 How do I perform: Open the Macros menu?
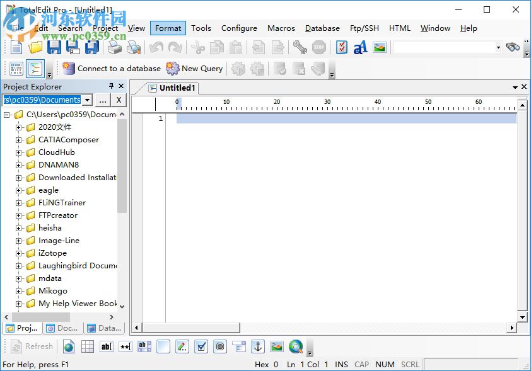pyautogui.click(x=281, y=28)
